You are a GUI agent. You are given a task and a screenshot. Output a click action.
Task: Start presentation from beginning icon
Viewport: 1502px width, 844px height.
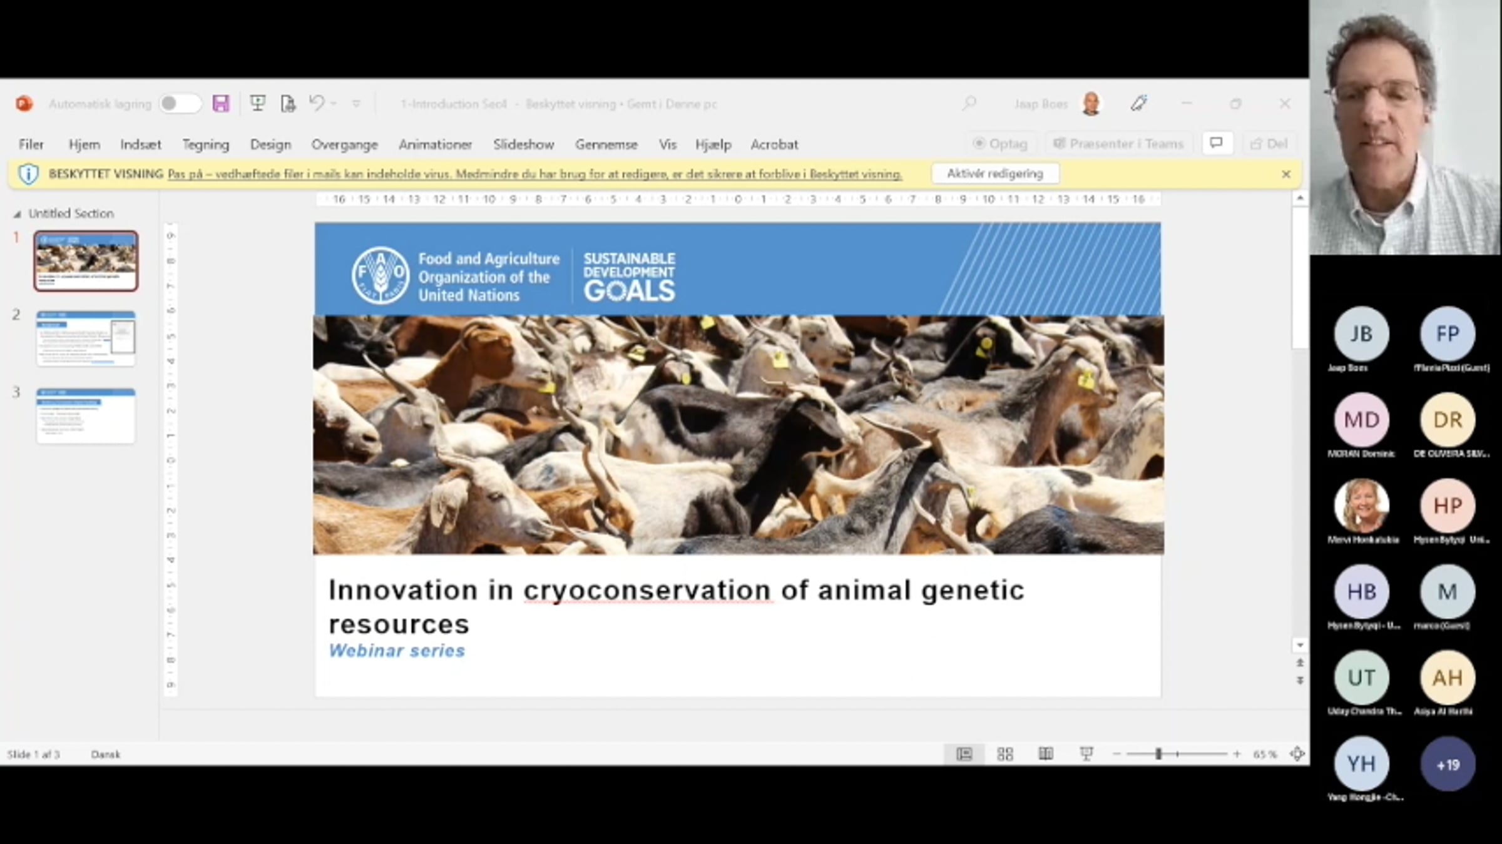[x=257, y=103]
